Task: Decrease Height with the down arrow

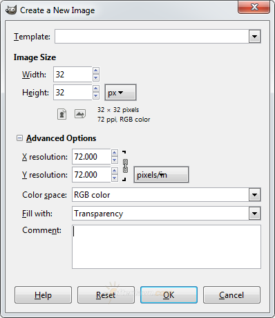Action: coord(96,96)
